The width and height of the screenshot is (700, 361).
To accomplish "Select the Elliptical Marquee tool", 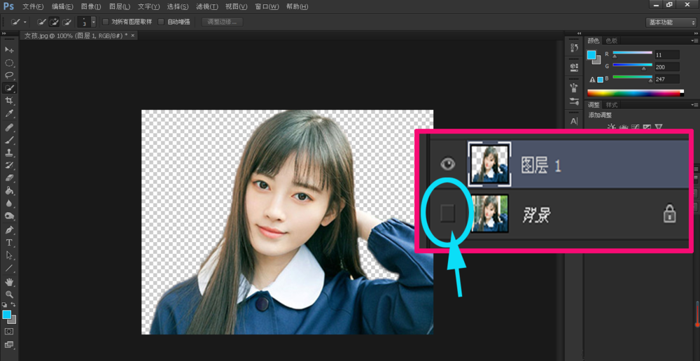I will pos(9,62).
